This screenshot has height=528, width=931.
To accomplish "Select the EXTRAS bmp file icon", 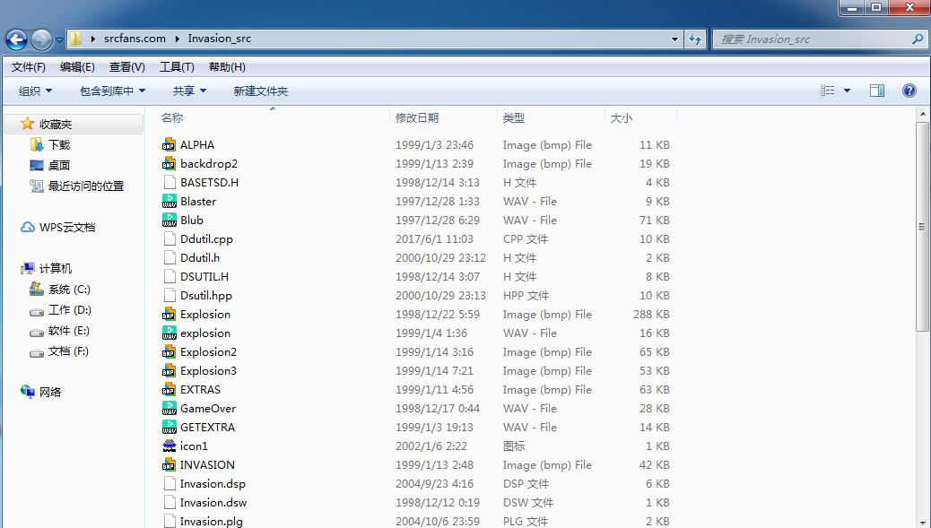I will coord(170,390).
